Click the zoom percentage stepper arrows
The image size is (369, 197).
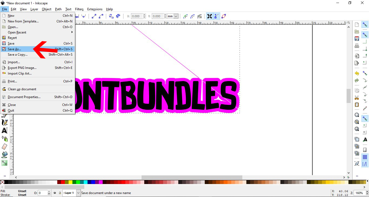click(367, 193)
